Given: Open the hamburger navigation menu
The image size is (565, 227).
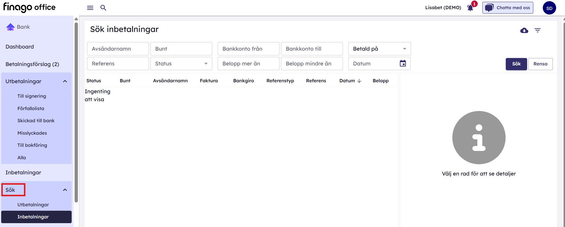Looking at the screenshot, I should tap(90, 8).
